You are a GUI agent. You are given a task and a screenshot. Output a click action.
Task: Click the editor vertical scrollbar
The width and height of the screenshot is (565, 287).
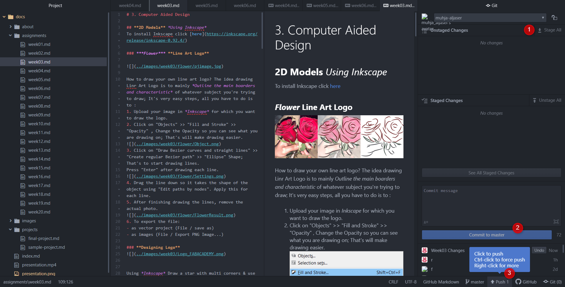point(262,31)
